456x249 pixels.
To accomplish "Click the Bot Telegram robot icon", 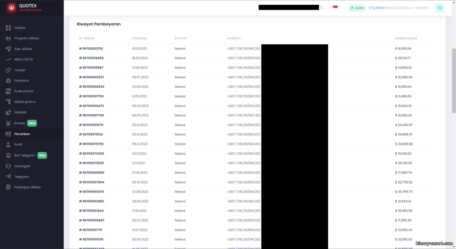I will tap(8, 155).
